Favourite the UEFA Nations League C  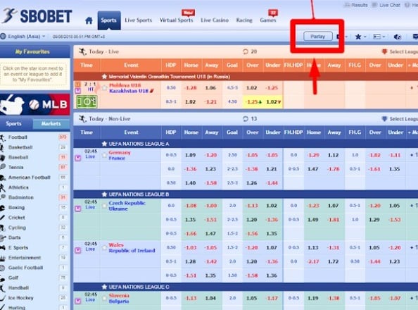(104, 287)
